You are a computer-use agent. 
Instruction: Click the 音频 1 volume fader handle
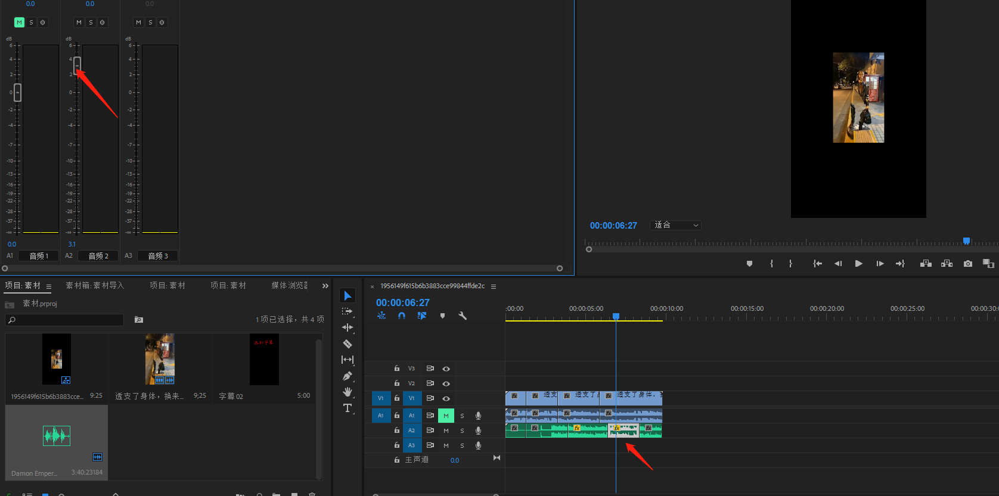(17, 92)
